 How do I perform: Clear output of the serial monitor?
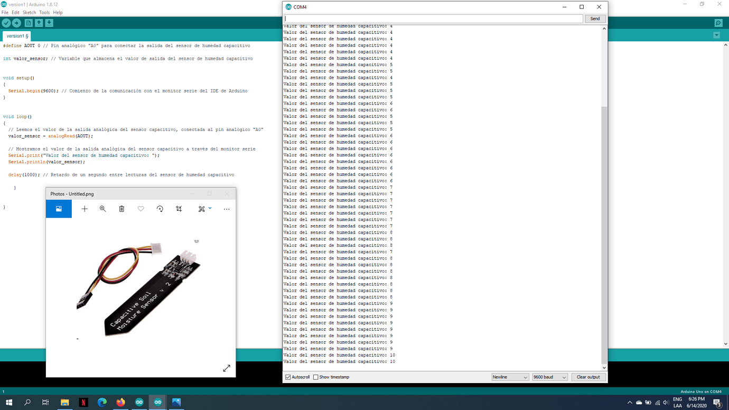(588, 377)
